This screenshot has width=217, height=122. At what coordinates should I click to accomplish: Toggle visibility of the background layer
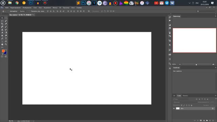click(x=174, y=108)
